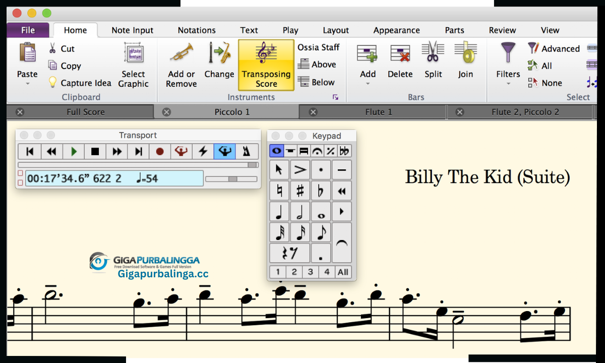This screenshot has height=363, width=605.
Task: Open the Add bars dropdown
Action: (368, 84)
